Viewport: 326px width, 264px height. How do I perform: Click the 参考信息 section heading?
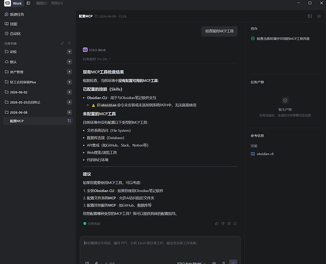coord(257,136)
